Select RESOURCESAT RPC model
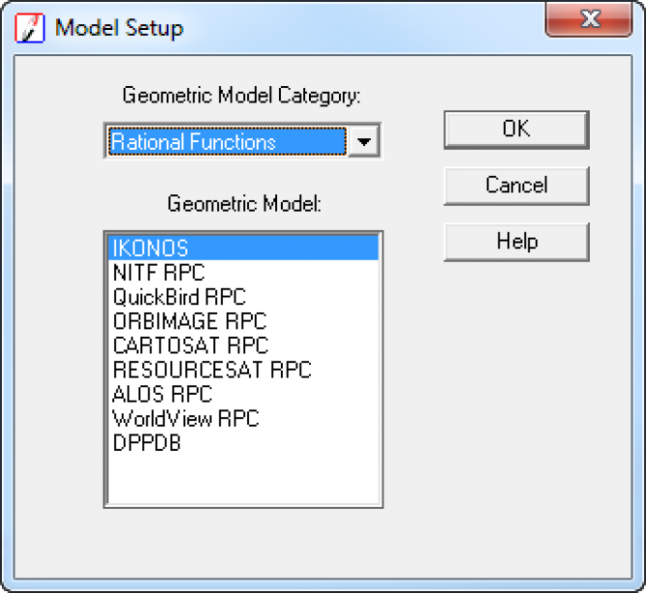This screenshot has height=593, width=646. 243,370
